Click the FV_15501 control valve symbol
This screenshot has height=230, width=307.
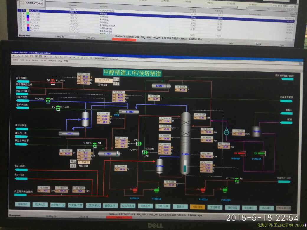click(53, 82)
